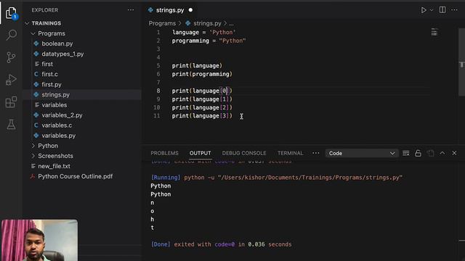Screen dimensions: 465x261
Task: Click the breadcrumb ellipsis symbol
Action: (231, 23)
